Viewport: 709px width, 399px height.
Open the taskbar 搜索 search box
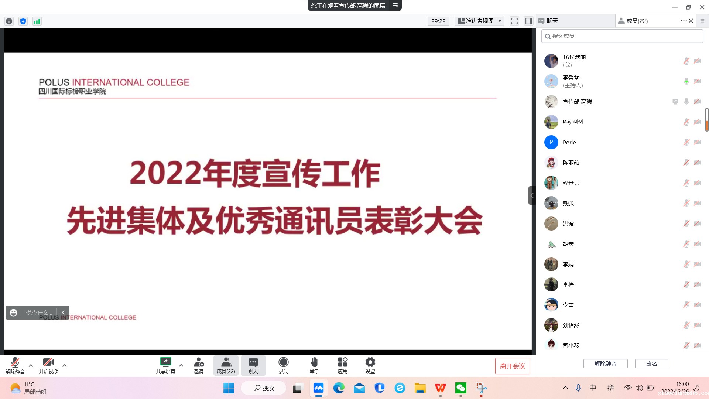click(x=264, y=388)
